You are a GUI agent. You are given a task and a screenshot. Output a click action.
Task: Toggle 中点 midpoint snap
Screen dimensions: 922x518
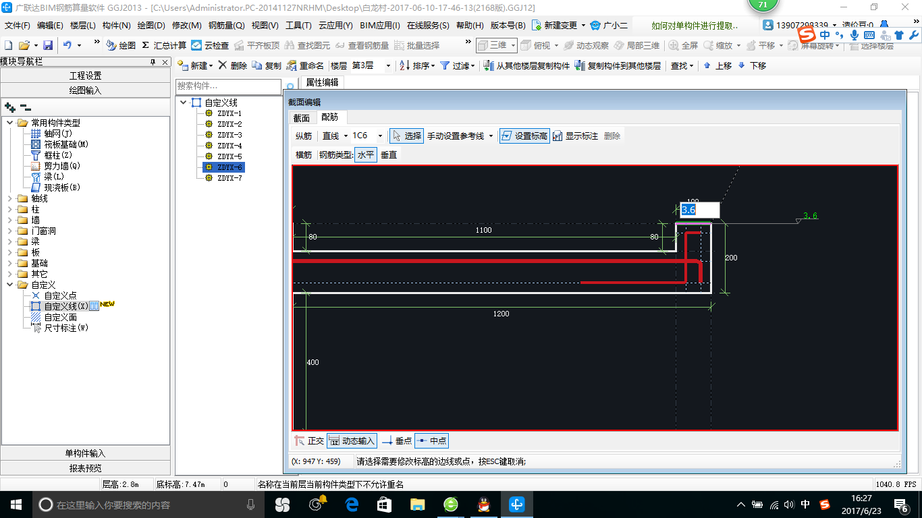(x=431, y=440)
